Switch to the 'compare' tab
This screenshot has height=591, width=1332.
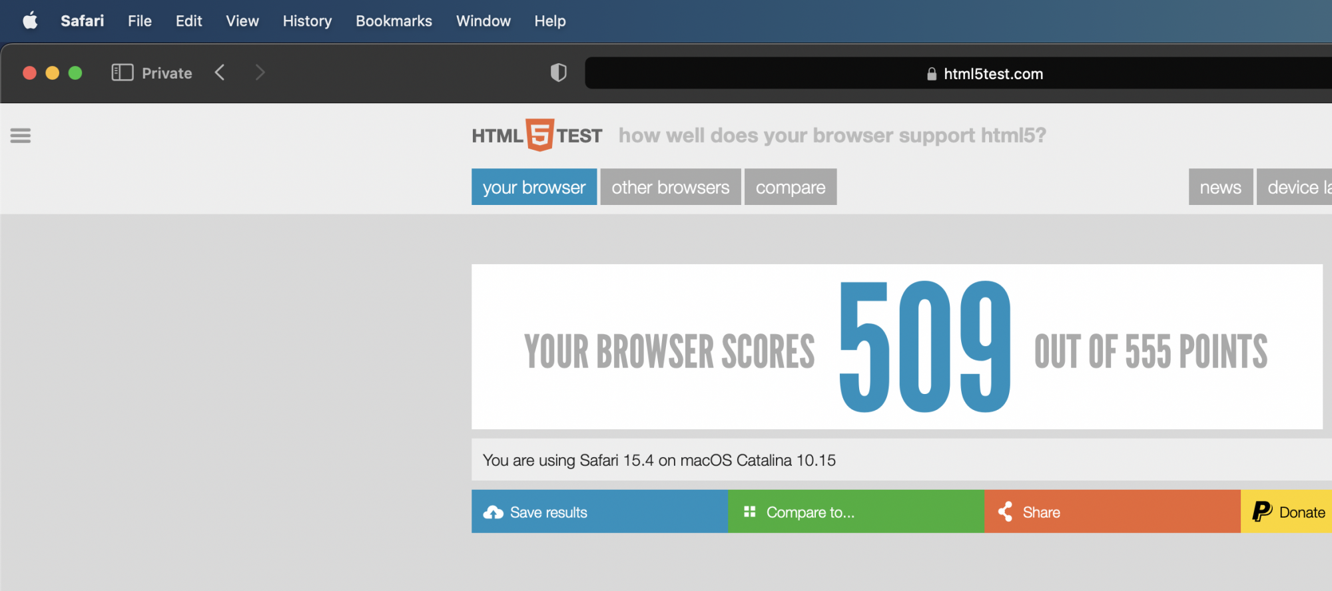(x=791, y=187)
